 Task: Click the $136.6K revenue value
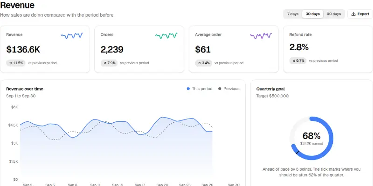point(23,50)
